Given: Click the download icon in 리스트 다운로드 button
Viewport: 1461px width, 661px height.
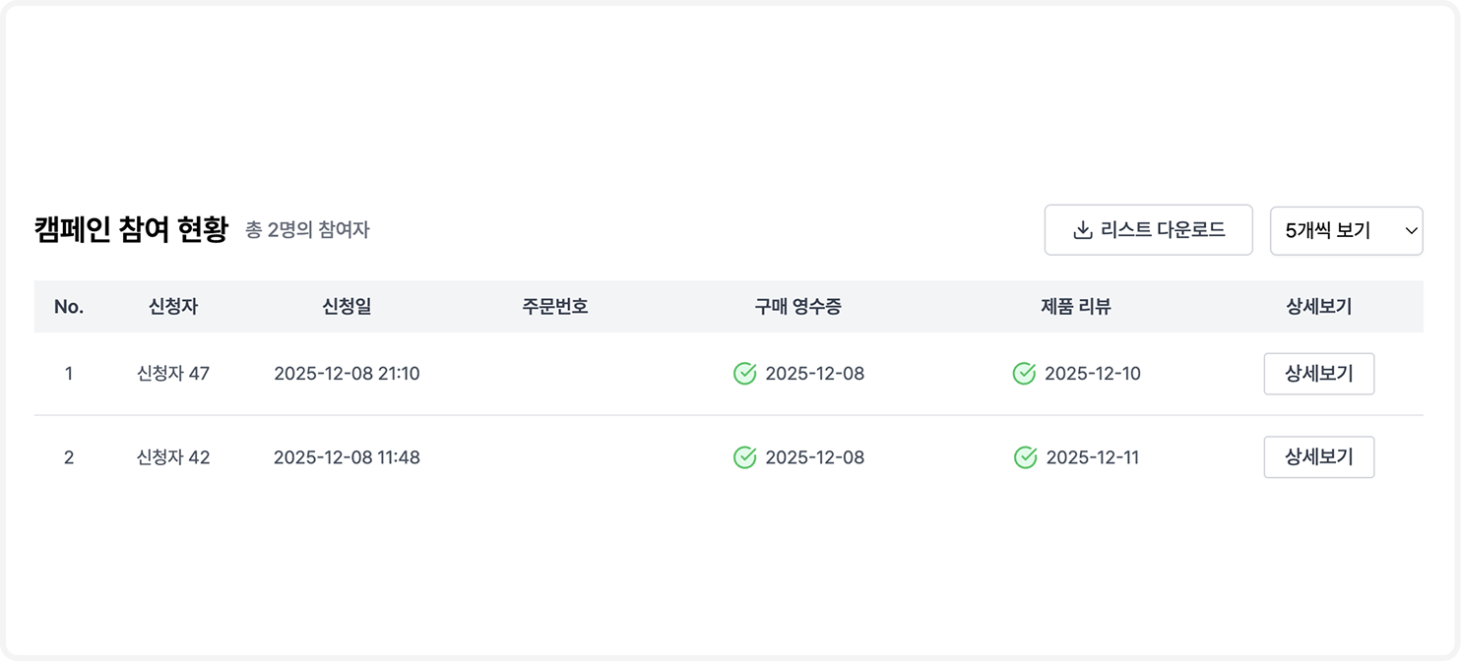Looking at the screenshot, I should pyautogui.click(x=1081, y=229).
